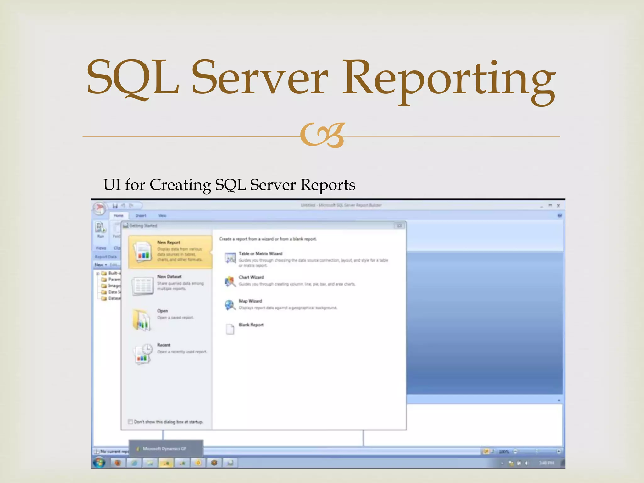Click the No current report server status text
Image resolution: width=644 pixels, height=483 pixels.
[x=114, y=452]
